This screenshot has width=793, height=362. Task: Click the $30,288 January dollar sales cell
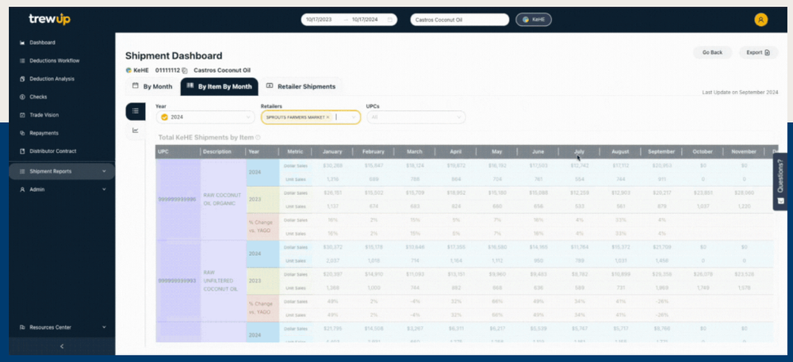(x=331, y=166)
